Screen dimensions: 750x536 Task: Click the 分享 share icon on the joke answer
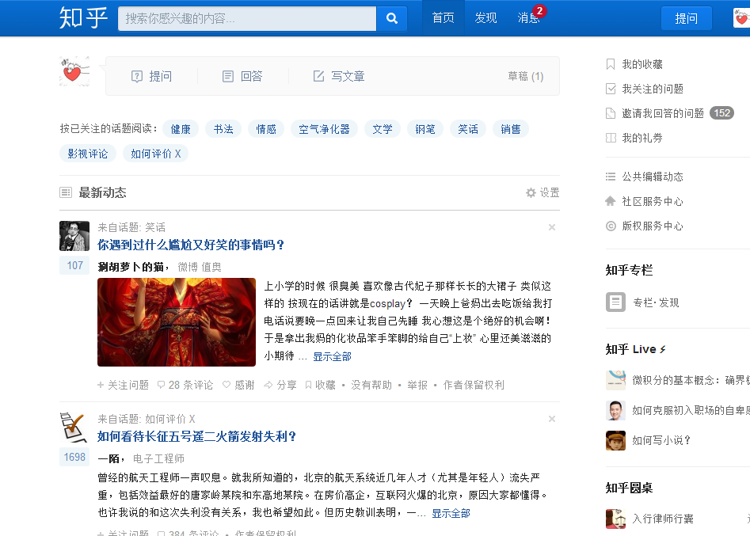tap(268, 384)
